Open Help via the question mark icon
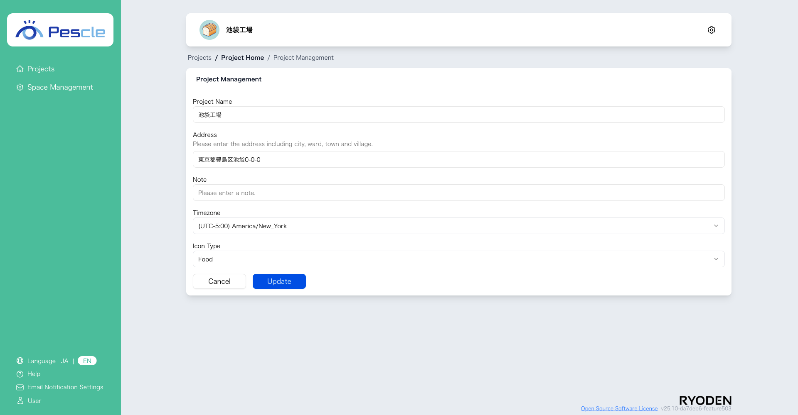The image size is (798, 415). coord(20,374)
